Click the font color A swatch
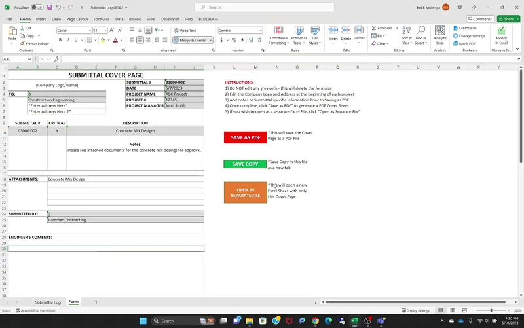The image size is (524, 328). coord(115,40)
